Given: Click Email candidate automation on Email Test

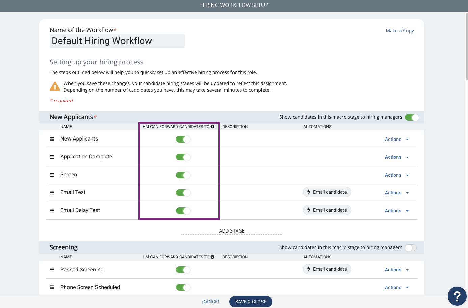Looking at the screenshot, I should coord(327,192).
